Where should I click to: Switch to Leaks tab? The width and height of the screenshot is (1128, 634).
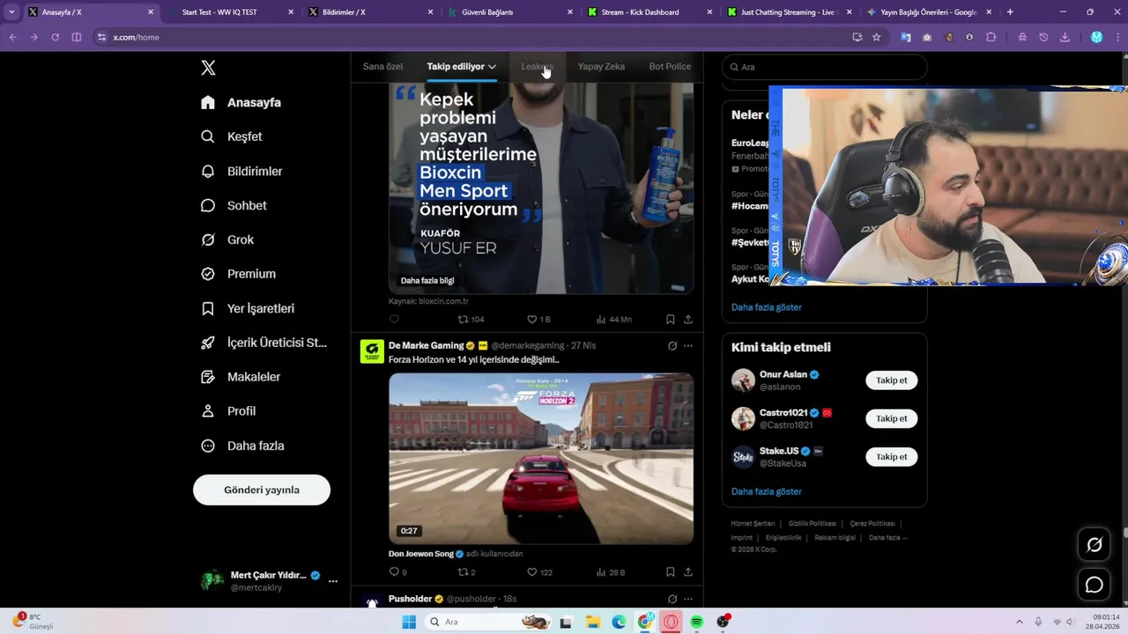536,66
